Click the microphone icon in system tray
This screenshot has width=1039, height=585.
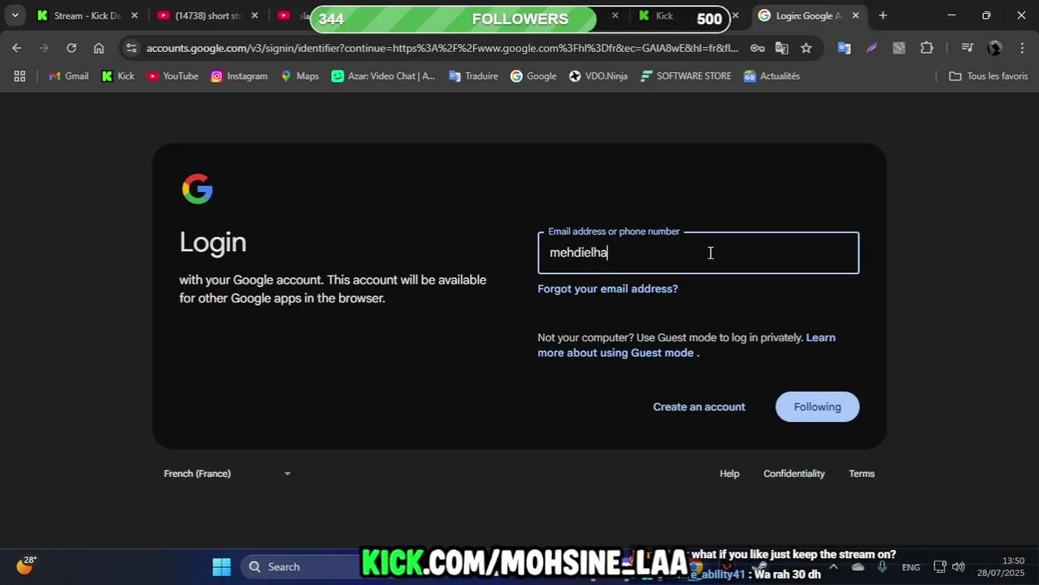(x=884, y=567)
